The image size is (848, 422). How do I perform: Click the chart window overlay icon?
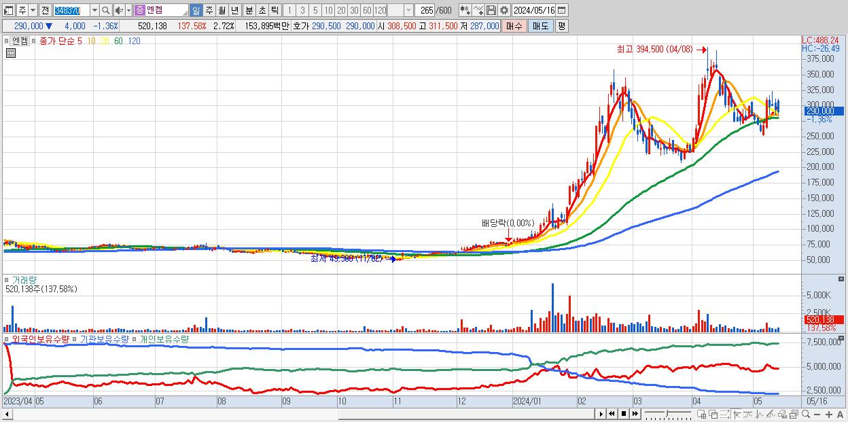(x=794, y=414)
